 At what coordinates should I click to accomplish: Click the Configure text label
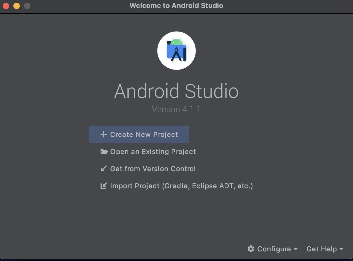tap(274, 249)
